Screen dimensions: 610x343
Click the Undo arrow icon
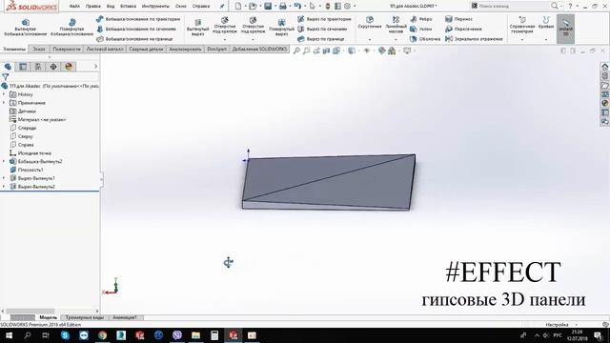[297, 6]
